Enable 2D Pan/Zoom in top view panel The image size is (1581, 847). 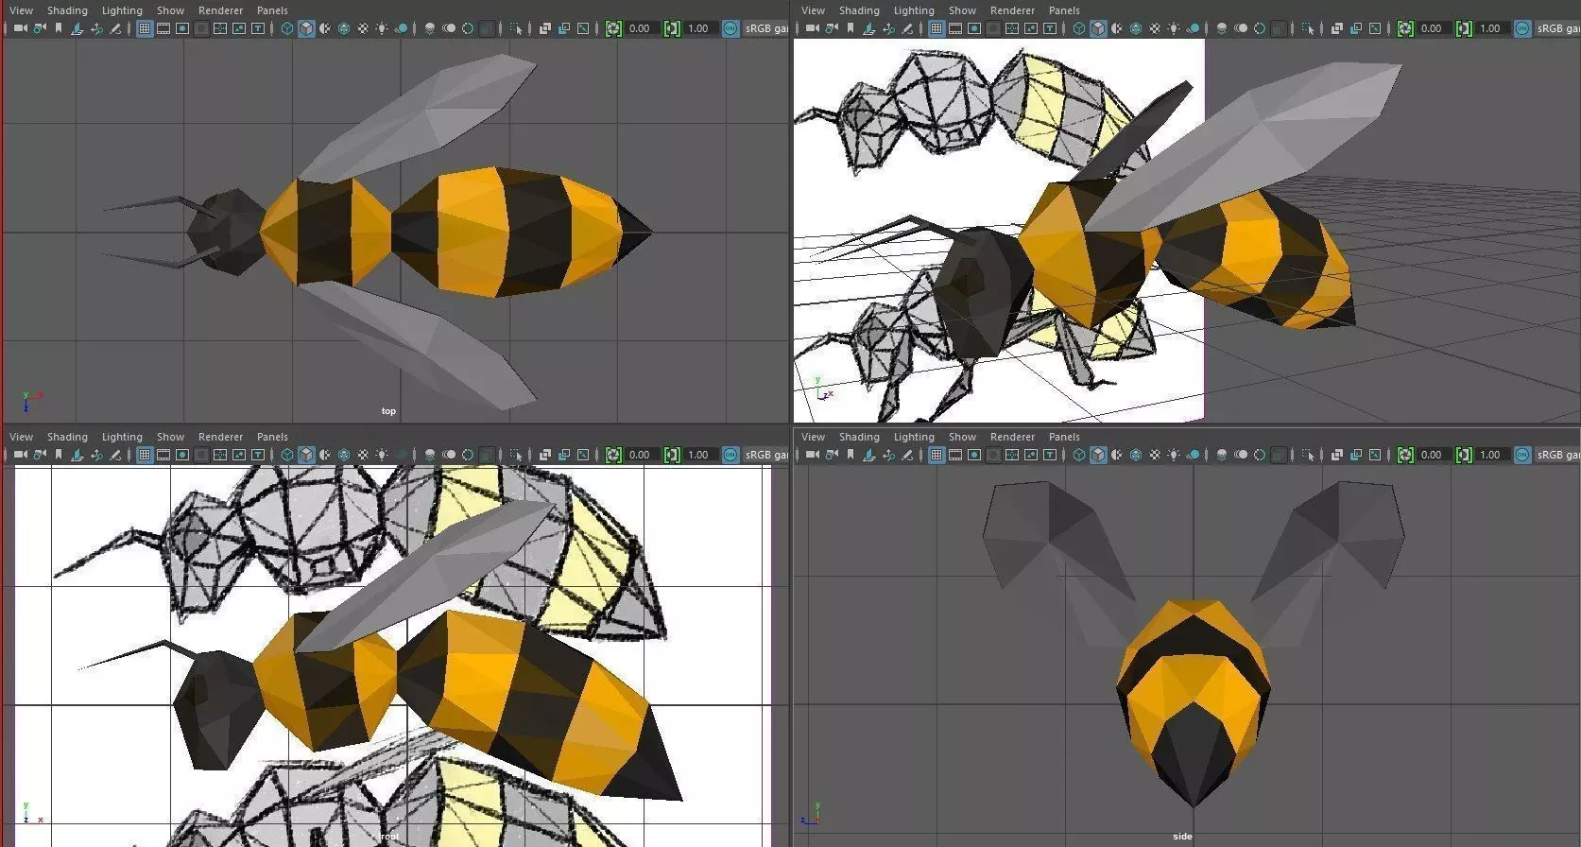click(x=96, y=28)
